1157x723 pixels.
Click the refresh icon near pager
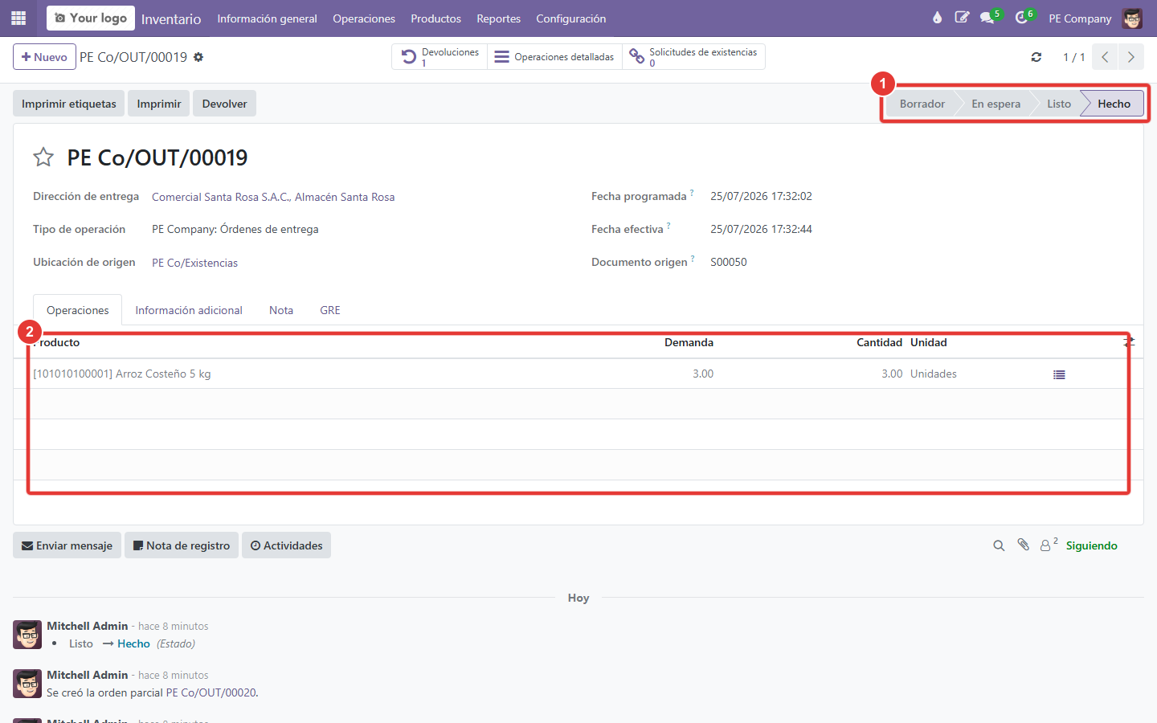tap(1036, 57)
